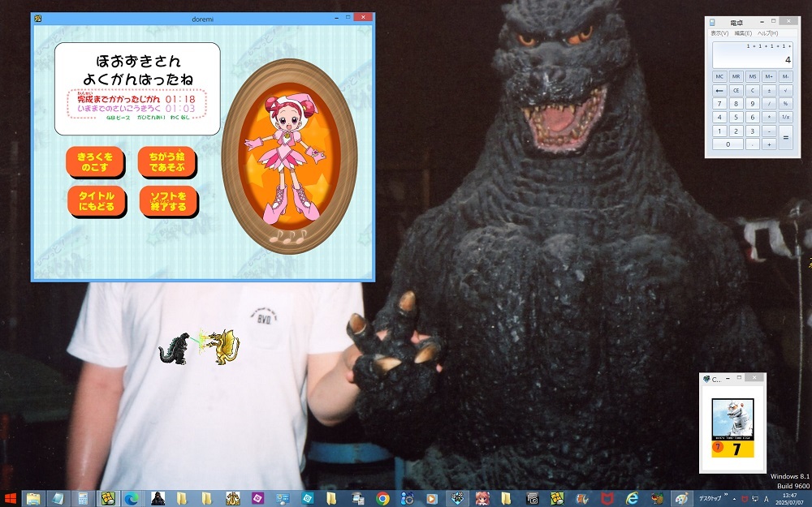Click the multiply (*) calculator button
Image resolution: width=812 pixels, height=507 pixels.
pos(769,117)
